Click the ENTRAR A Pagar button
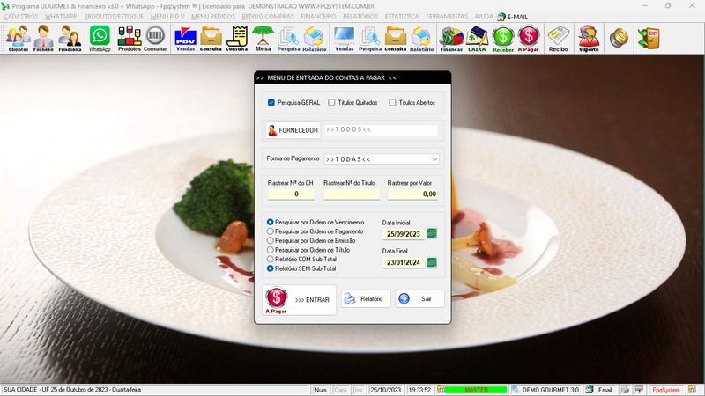Image resolution: width=705 pixels, height=396 pixels. (x=300, y=299)
